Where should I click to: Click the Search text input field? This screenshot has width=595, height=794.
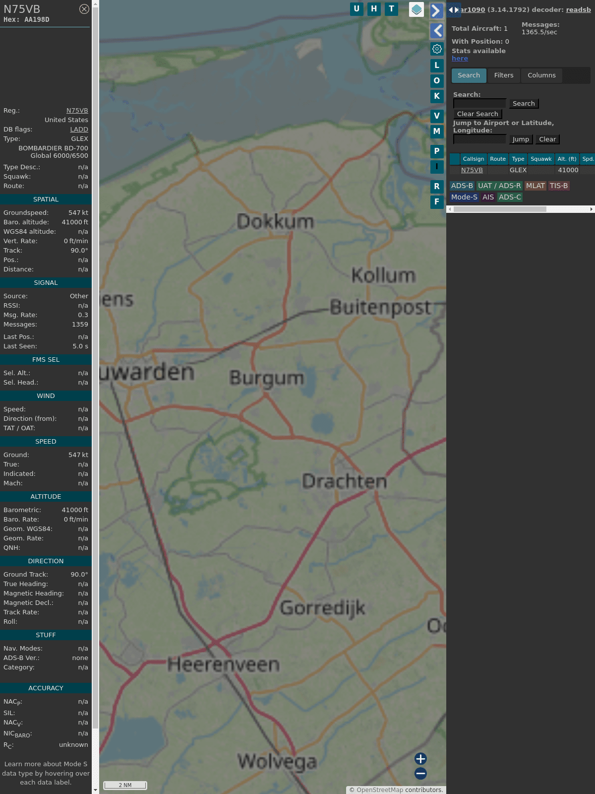coord(480,103)
